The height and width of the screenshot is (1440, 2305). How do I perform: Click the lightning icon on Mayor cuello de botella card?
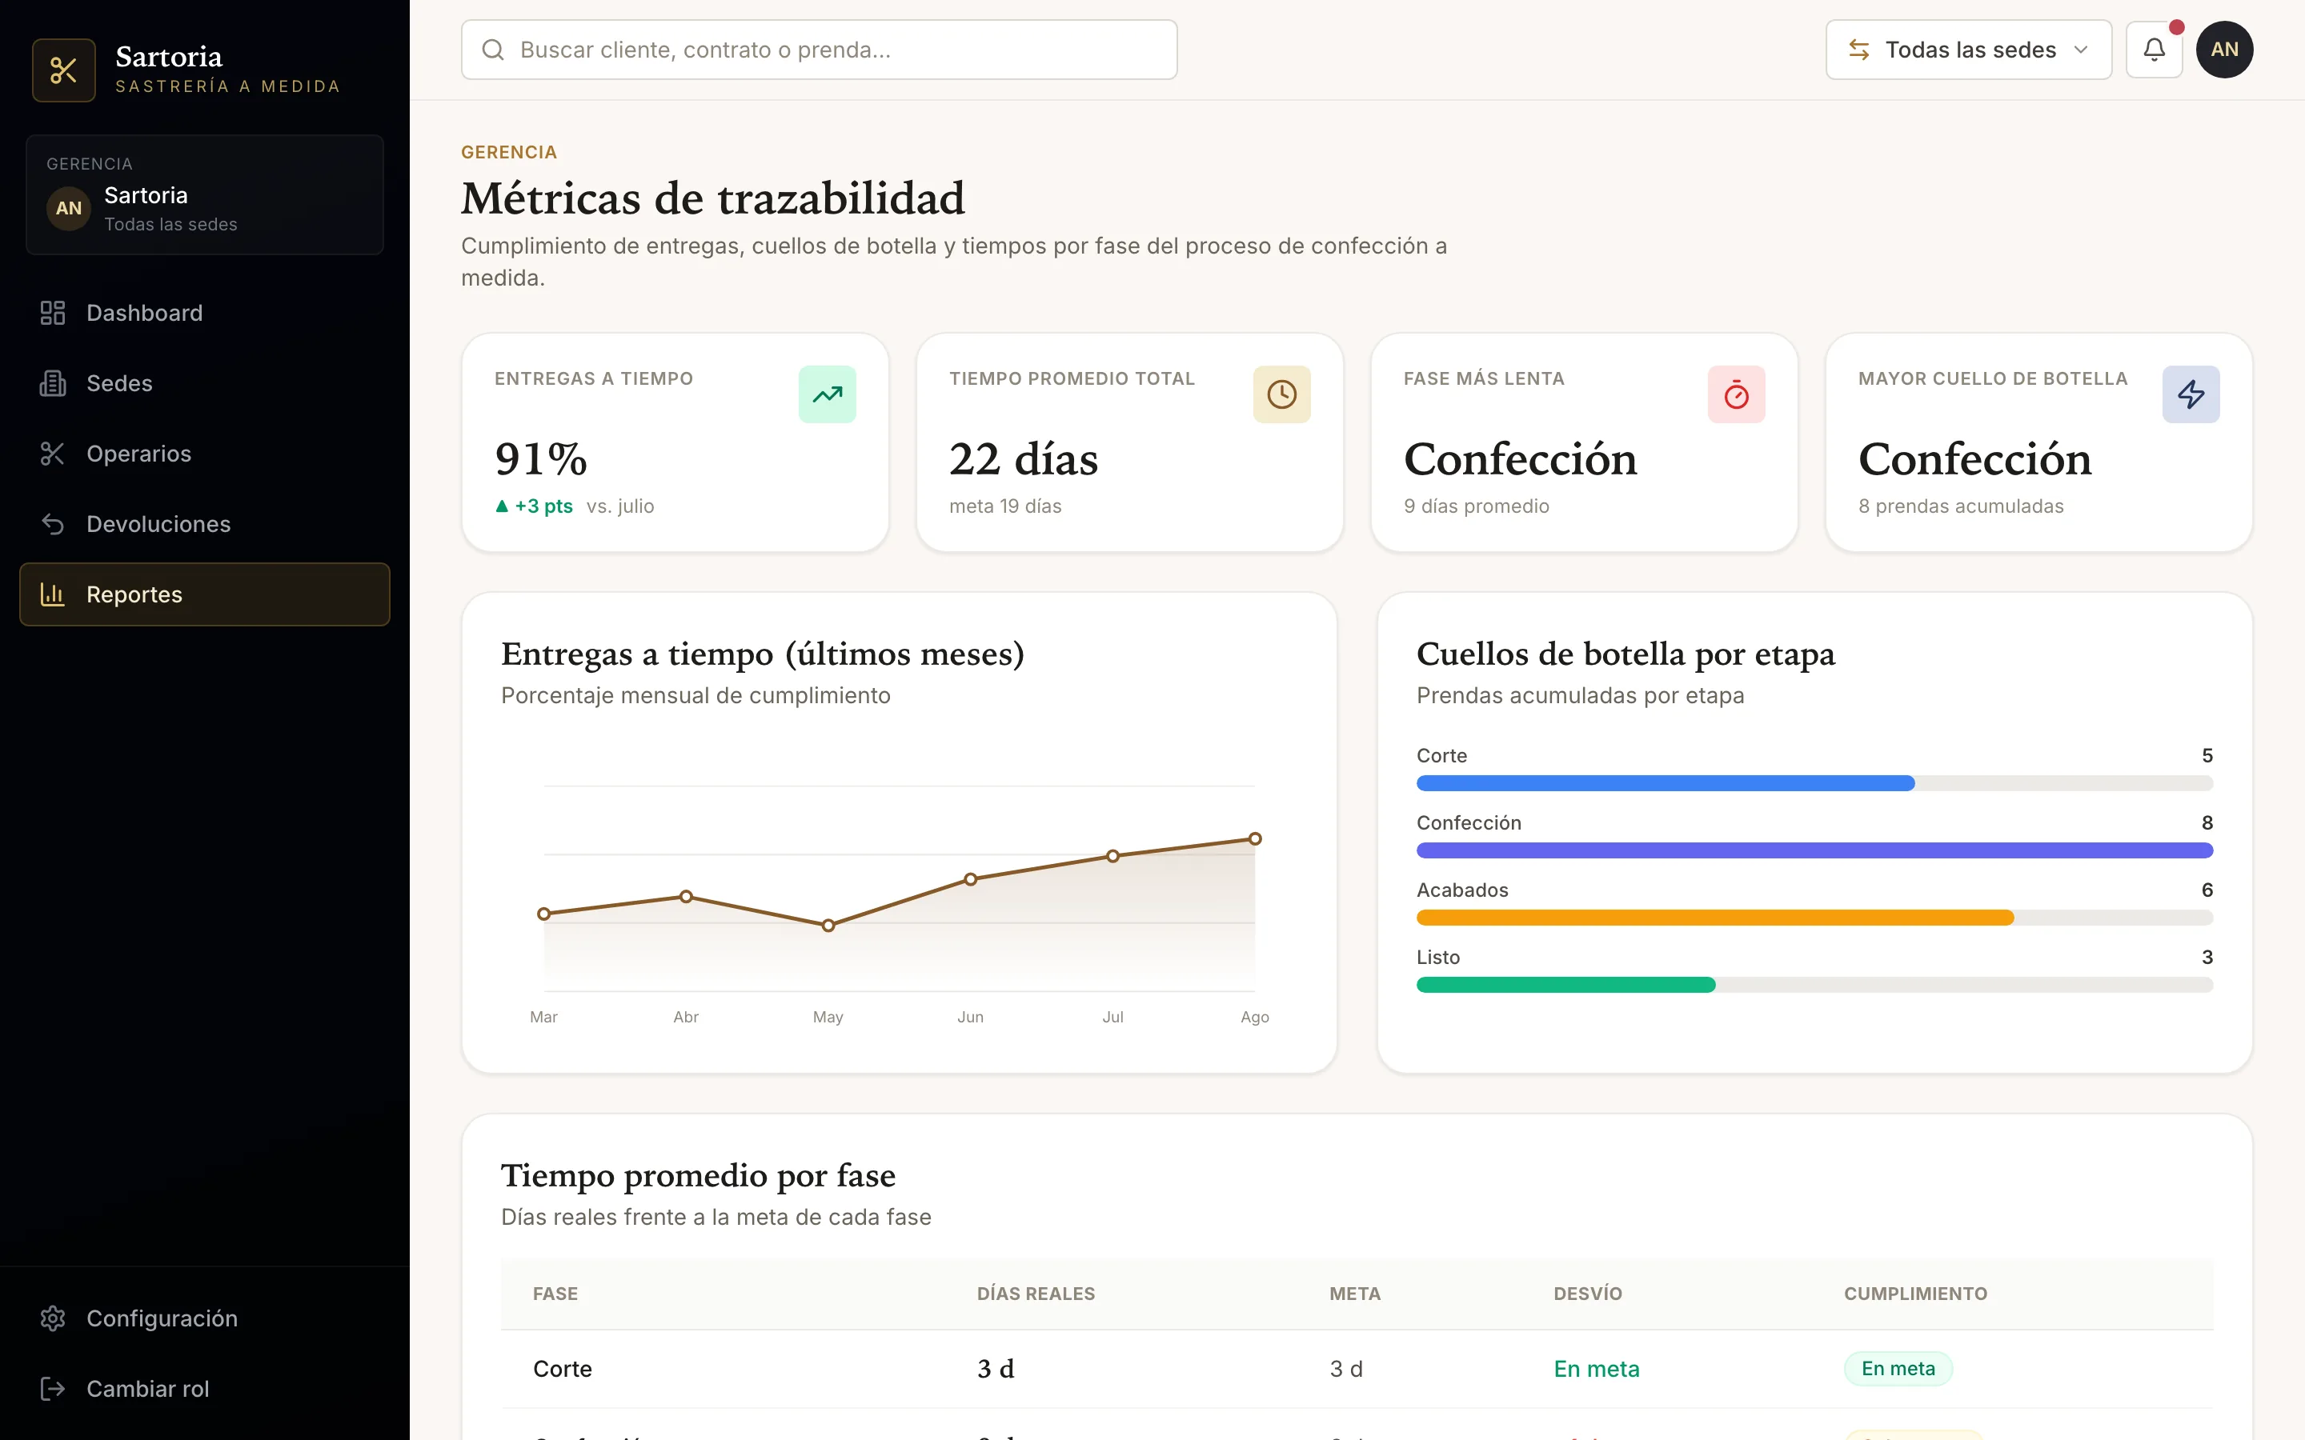click(2190, 394)
